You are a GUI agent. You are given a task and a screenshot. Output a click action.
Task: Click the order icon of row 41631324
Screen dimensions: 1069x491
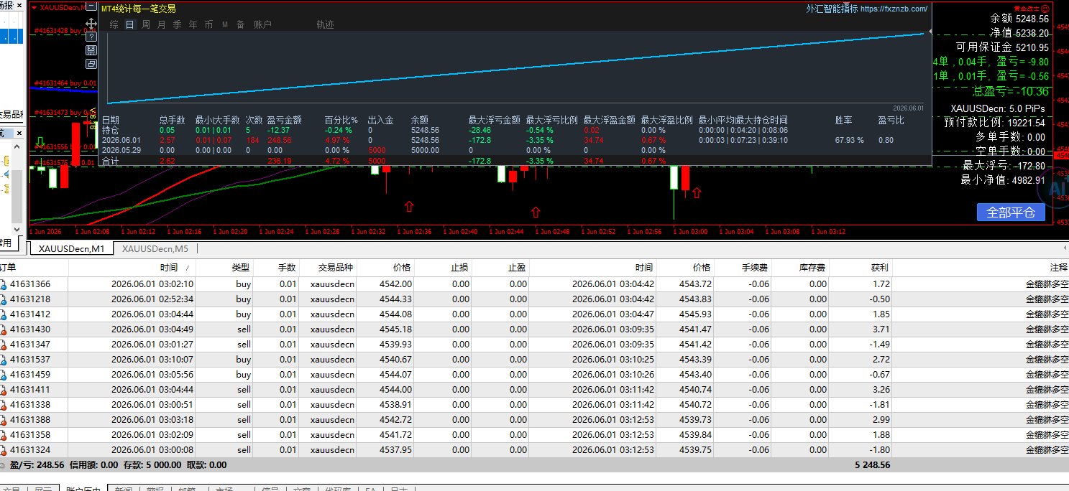4,450
